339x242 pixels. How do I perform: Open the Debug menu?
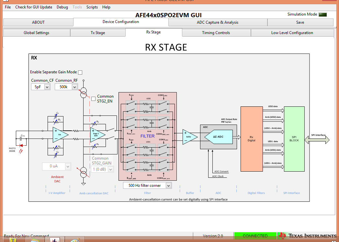point(62,7)
